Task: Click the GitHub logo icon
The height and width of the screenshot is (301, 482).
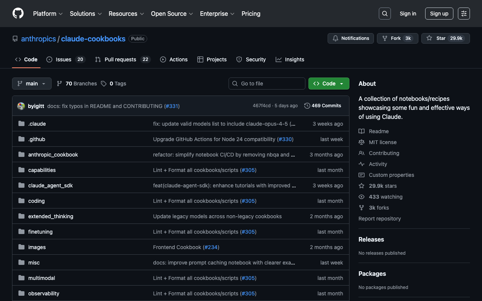Action: click(x=18, y=14)
